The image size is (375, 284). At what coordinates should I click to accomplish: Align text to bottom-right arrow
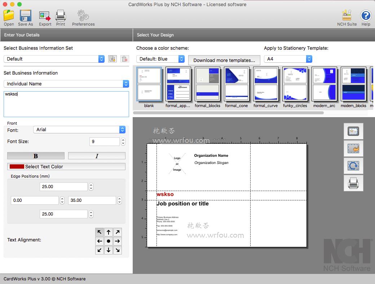point(118,250)
